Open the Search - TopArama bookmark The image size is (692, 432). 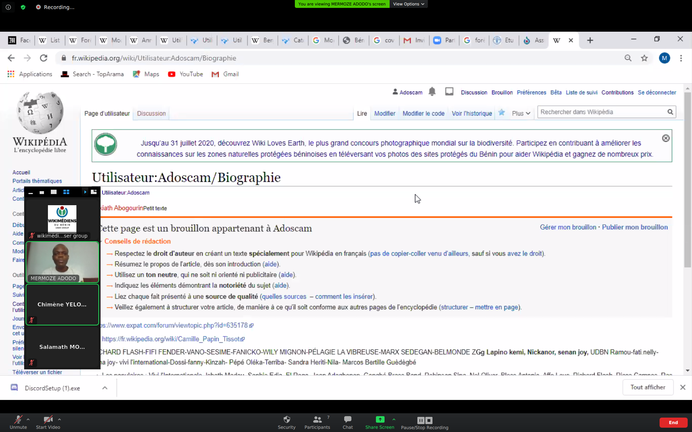92,74
